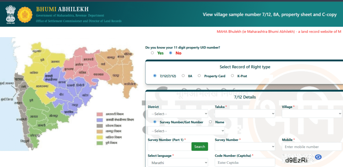Select नांदेड district on the map
Image resolution: width=343 pixels, height=167 pixels.
coord(85,95)
